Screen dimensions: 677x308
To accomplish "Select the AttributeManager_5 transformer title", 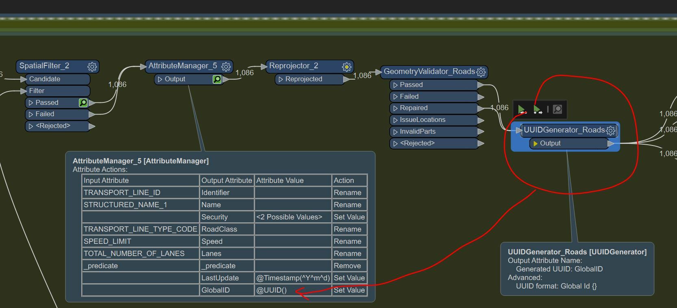I will point(183,66).
